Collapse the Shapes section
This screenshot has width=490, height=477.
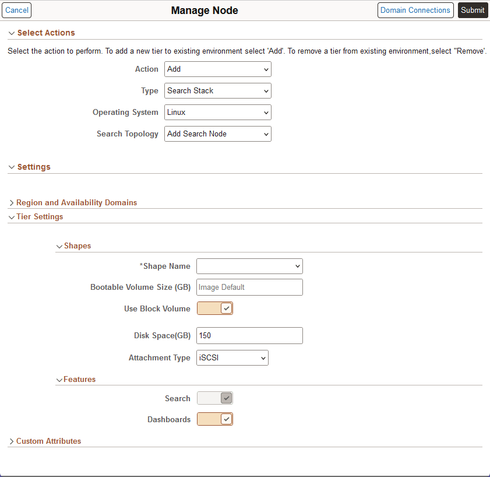click(x=59, y=245)
